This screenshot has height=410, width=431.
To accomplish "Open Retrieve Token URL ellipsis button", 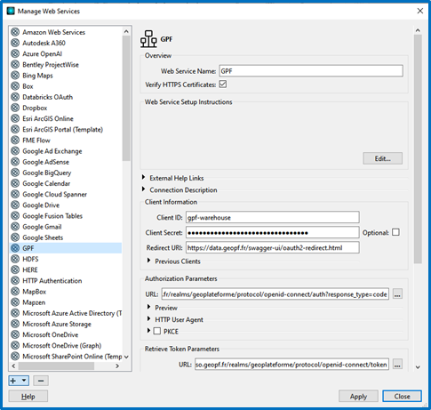I will pos(397,364).
